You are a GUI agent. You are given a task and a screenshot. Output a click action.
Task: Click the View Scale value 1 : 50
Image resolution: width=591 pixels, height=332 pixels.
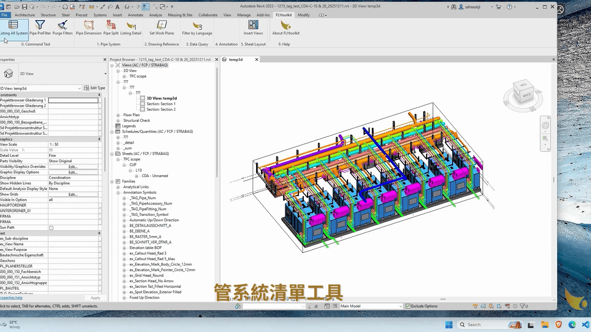(73, 145)
